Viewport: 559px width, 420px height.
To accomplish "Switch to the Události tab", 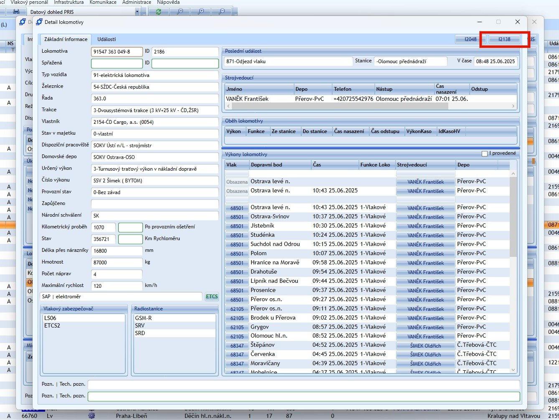I will point(107,39).
